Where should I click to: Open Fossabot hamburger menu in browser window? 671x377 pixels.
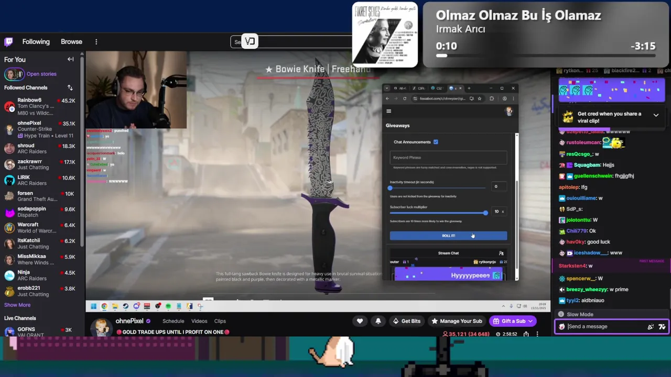388,111
